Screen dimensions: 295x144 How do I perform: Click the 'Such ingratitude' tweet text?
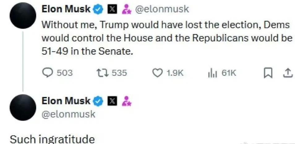click(x=52, y=139)
